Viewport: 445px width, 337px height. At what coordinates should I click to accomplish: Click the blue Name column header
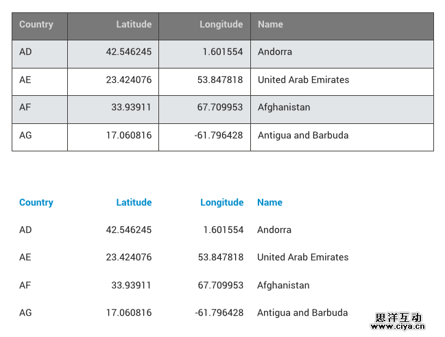coord(269,203)
